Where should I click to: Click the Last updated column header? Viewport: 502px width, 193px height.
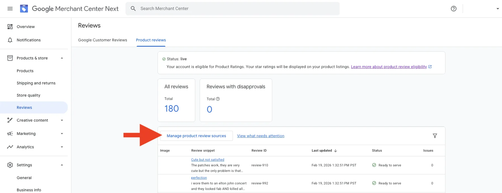coord(322,151)
